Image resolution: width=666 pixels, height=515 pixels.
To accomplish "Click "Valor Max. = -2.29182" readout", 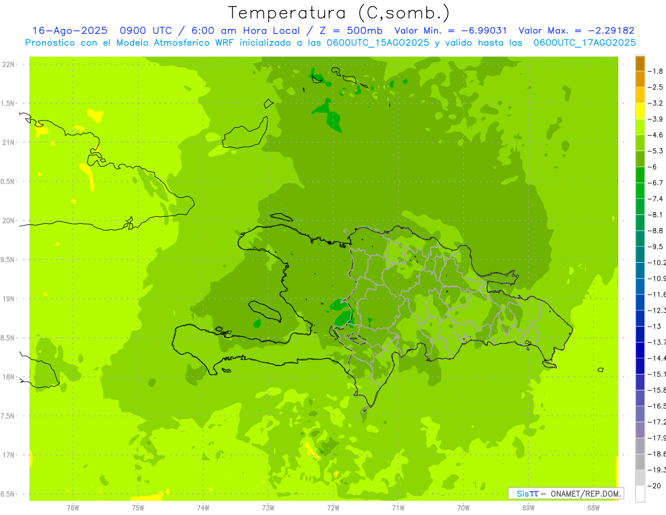I will tap(576, 31).
